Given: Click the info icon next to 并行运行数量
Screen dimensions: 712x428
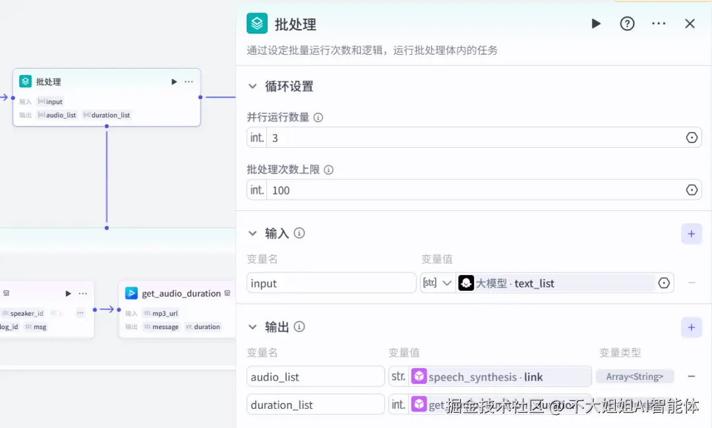Looking at the screenshot, I should [x=318, y=117].
